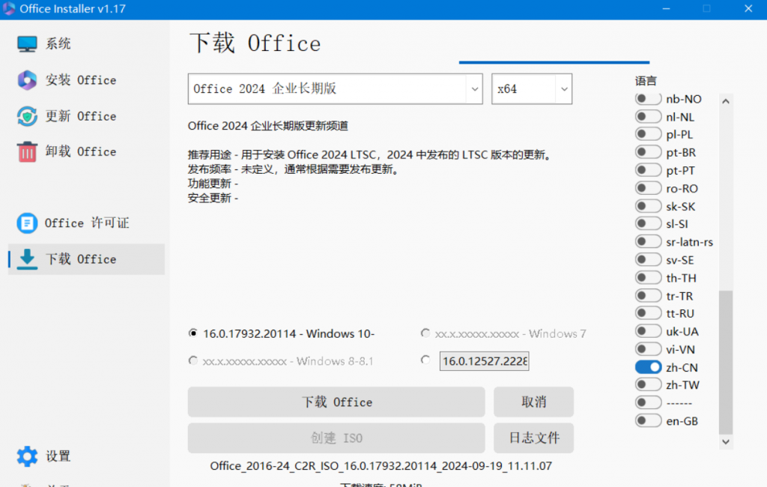This screenshot has width=767, height=487.
Task: Enable the sl-SI language toggle
Action: point(648,224)
